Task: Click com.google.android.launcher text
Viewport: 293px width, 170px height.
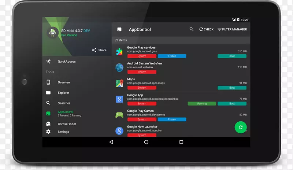Action: tap(144, 130)
